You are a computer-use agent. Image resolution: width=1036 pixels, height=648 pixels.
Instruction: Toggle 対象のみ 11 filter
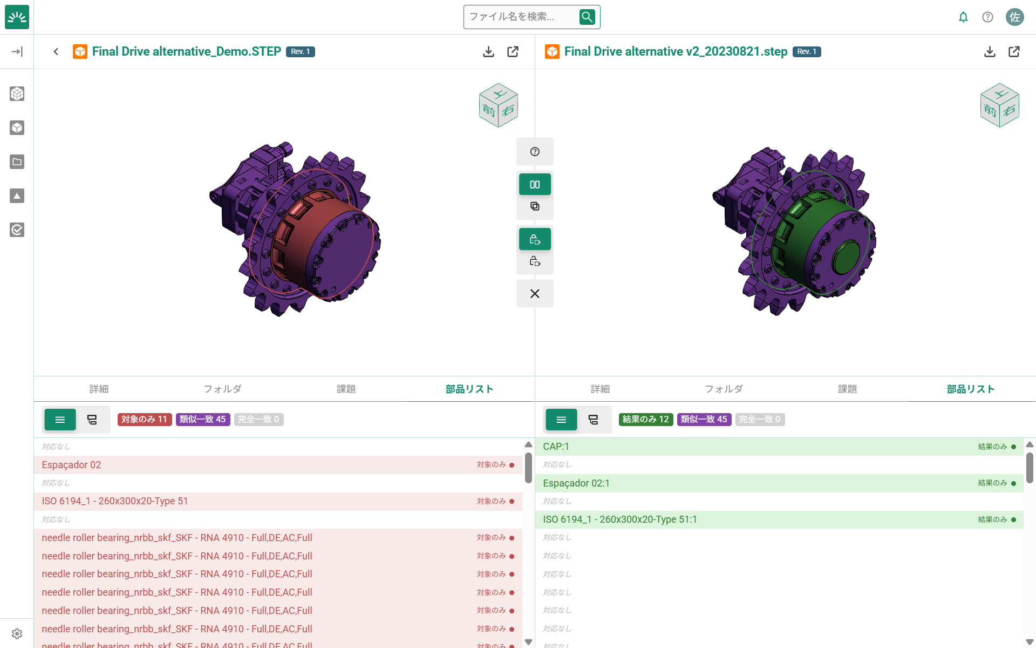[145, 420]
